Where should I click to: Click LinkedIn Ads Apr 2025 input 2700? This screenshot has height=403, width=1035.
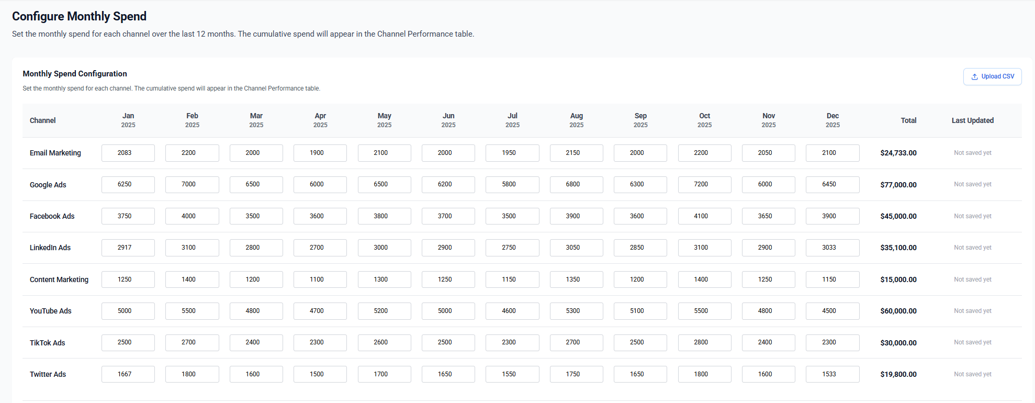[320, 248]
